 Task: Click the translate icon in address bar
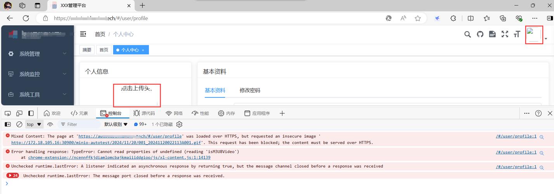(x=388, y=18)
